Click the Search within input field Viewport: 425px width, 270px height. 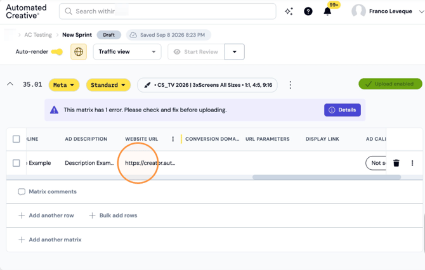coord(167,11)
